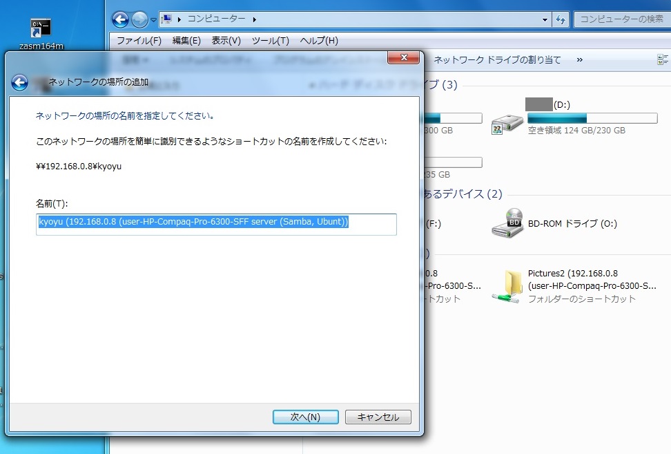Select the BD-ROM drive (O:) icon
Image resolution: width=671 pixels, height=454 pixels.
507,223
